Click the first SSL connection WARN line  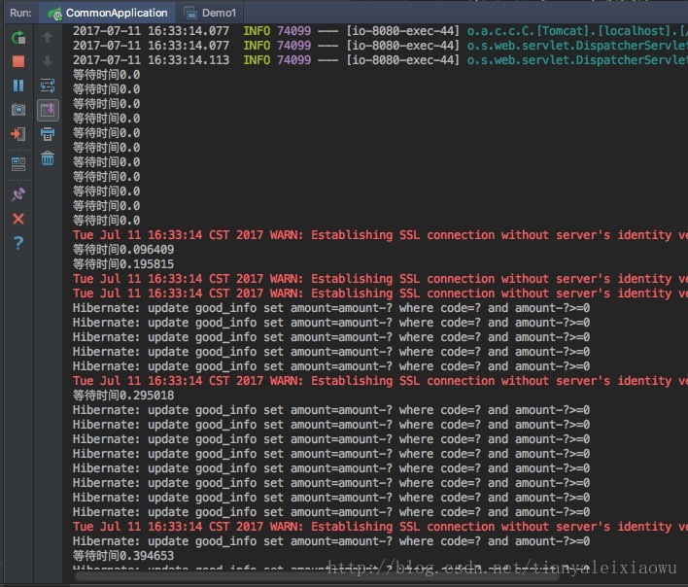[380, 235]
